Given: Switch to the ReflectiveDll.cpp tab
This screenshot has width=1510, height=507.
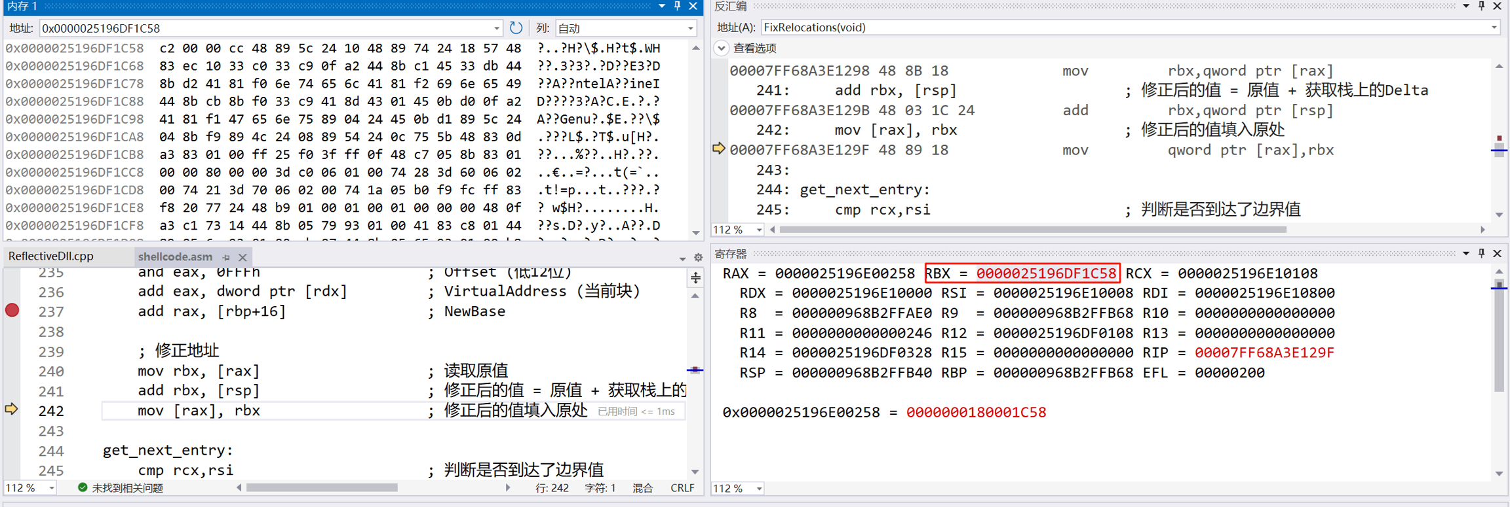Looking at the screenshot, I should click(51, 256).
